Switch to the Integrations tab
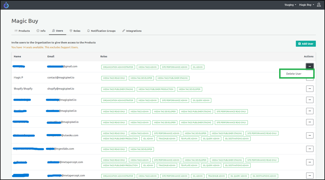325x180 pixels. pyautogui.click(x=132, y=31)
